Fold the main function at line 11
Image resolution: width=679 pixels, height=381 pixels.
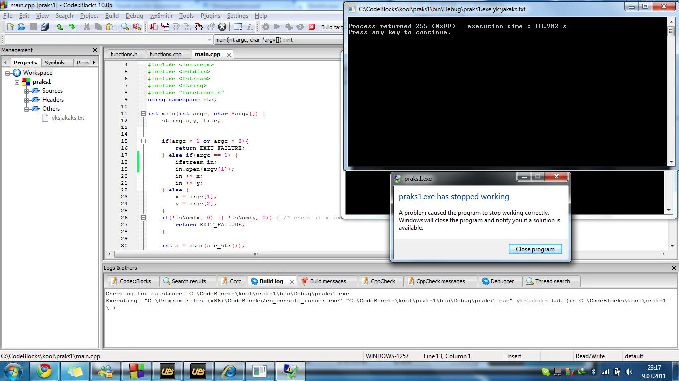click(x=143, y=114)
